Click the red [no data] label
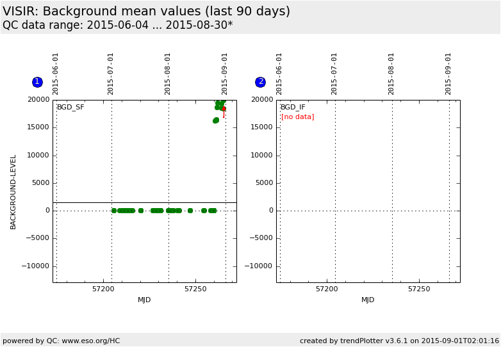 tap(297, 117)
